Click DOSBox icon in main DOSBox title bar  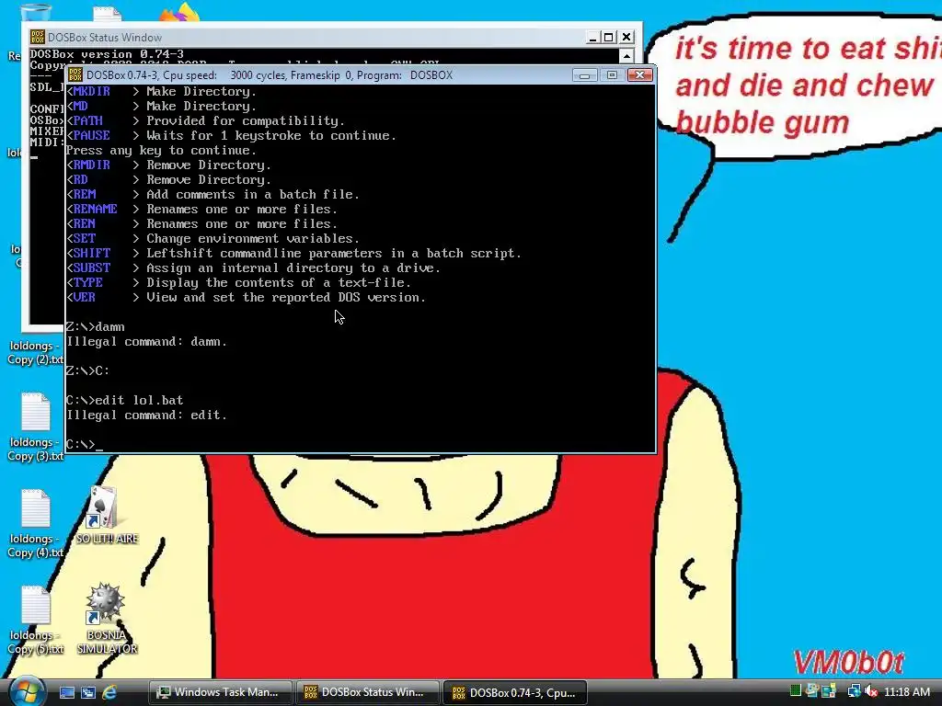[75, 75]
